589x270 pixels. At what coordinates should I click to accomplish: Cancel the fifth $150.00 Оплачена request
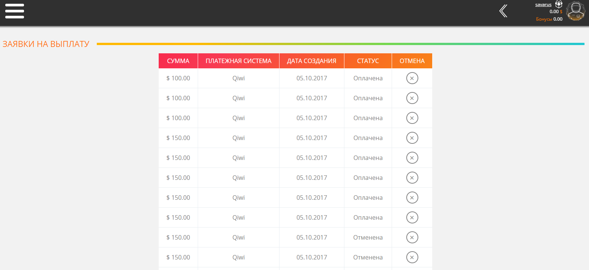pyautogui.click(x=412, y=217)
